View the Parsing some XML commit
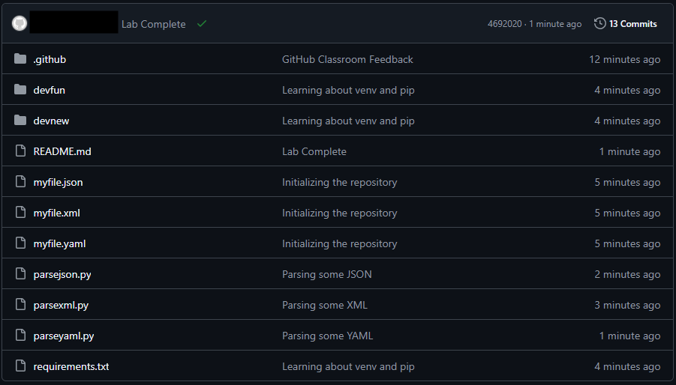 pos(324,305)
